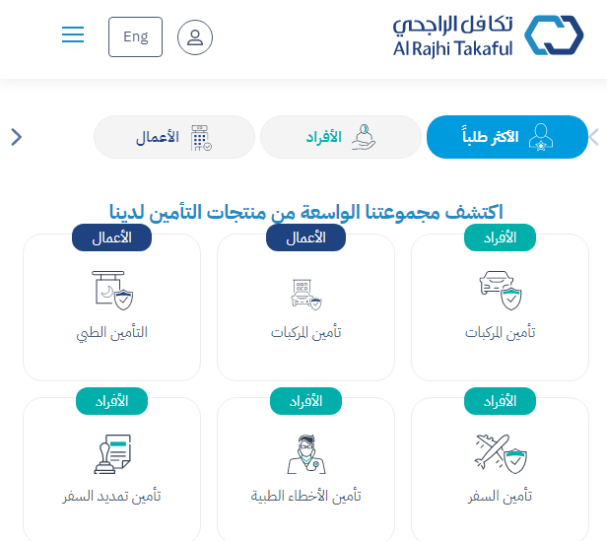This screenshot has width=607, height=541.
Task: Click the teal الأفراد badge above travel insurance
Action: tap(500, 401)
